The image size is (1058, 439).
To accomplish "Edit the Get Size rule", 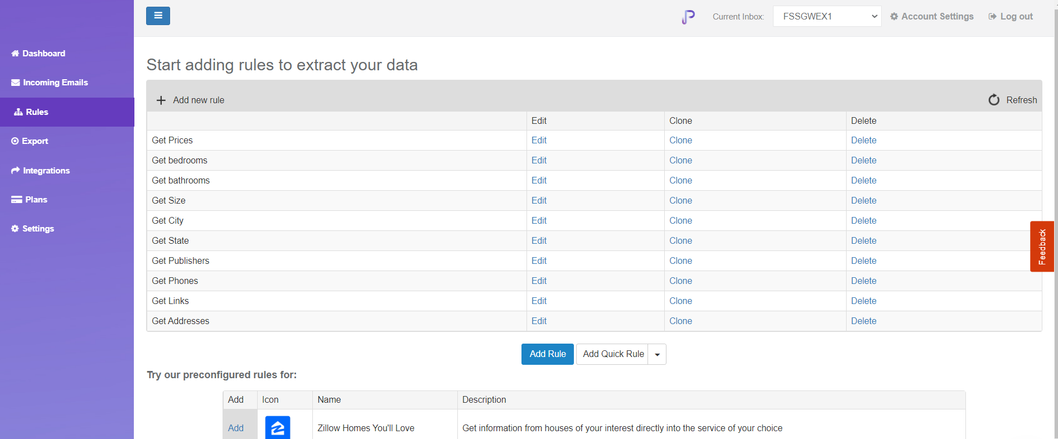I will click(539, 201).
